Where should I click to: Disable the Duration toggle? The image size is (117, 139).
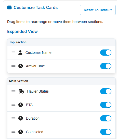click(x=106, y=118)
